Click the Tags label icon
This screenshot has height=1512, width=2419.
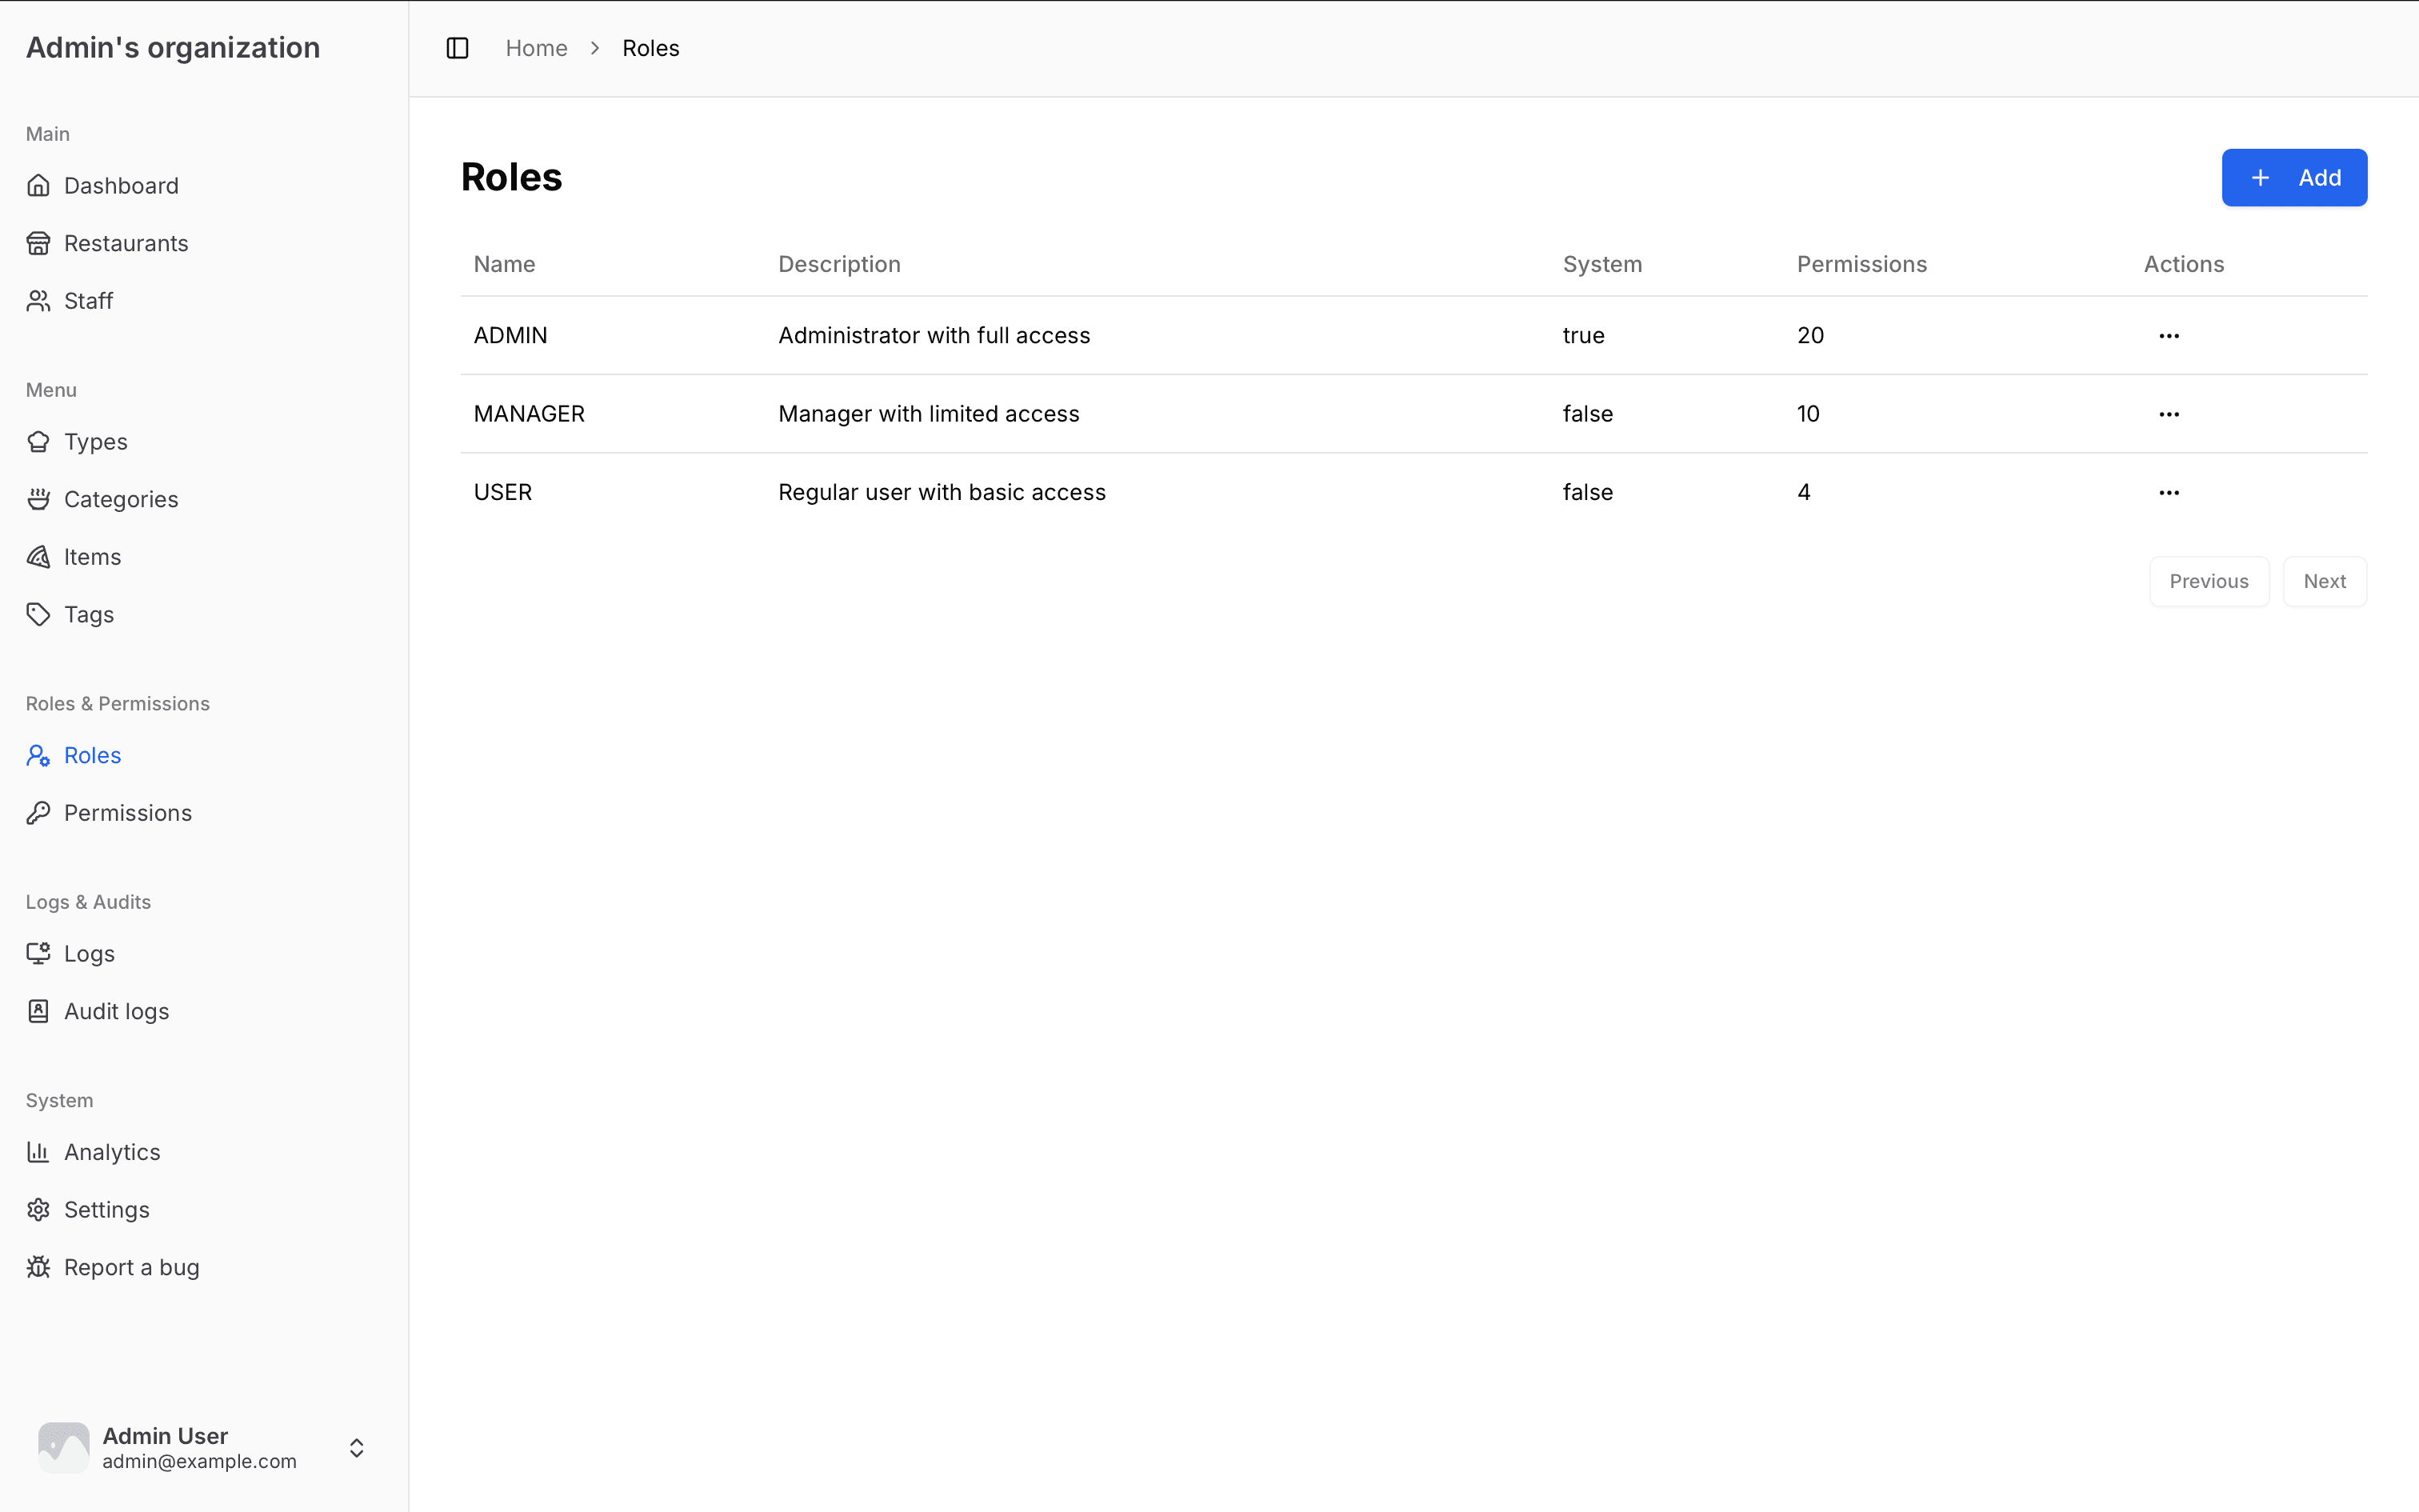(x=38, y=614)
